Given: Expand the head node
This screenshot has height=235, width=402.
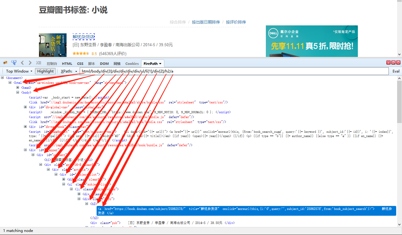Looking at the screenshot, I should click(x=18, y=88).
